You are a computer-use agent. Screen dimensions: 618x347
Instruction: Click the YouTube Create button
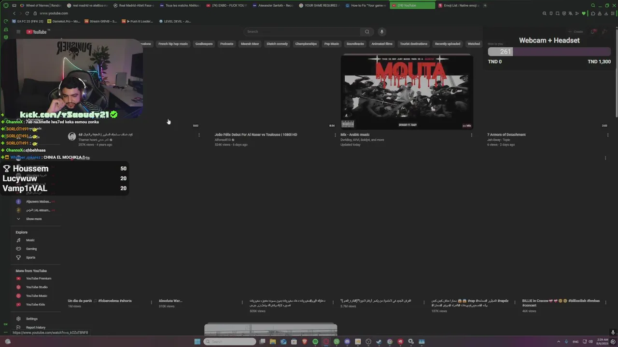(575, 32)
